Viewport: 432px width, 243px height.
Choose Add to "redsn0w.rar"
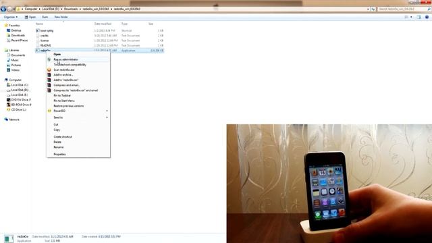point(66,80)
